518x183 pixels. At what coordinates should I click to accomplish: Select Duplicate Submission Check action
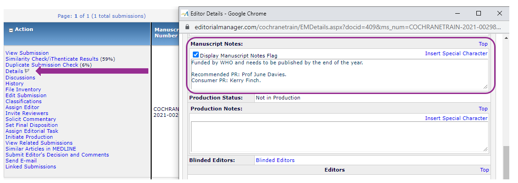[42, 65]
